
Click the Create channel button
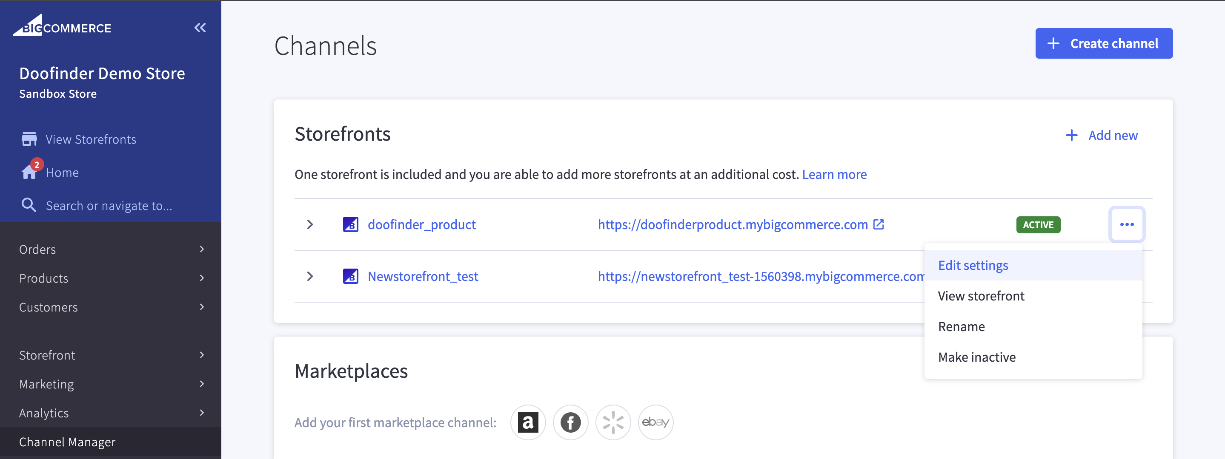pos(1104,43)
